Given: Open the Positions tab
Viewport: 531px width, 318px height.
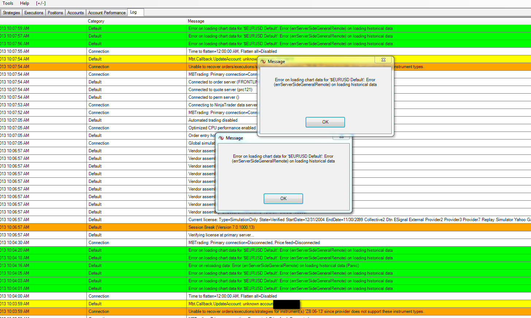Looking at the screenshot, I should coord(55,13).
